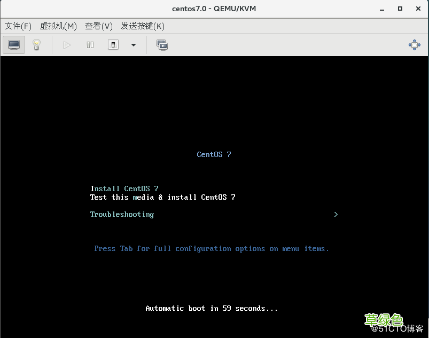The height and width of the screenshot is (338, 429).
Task: Shut down the virtual machine
Action: [113, 44]
